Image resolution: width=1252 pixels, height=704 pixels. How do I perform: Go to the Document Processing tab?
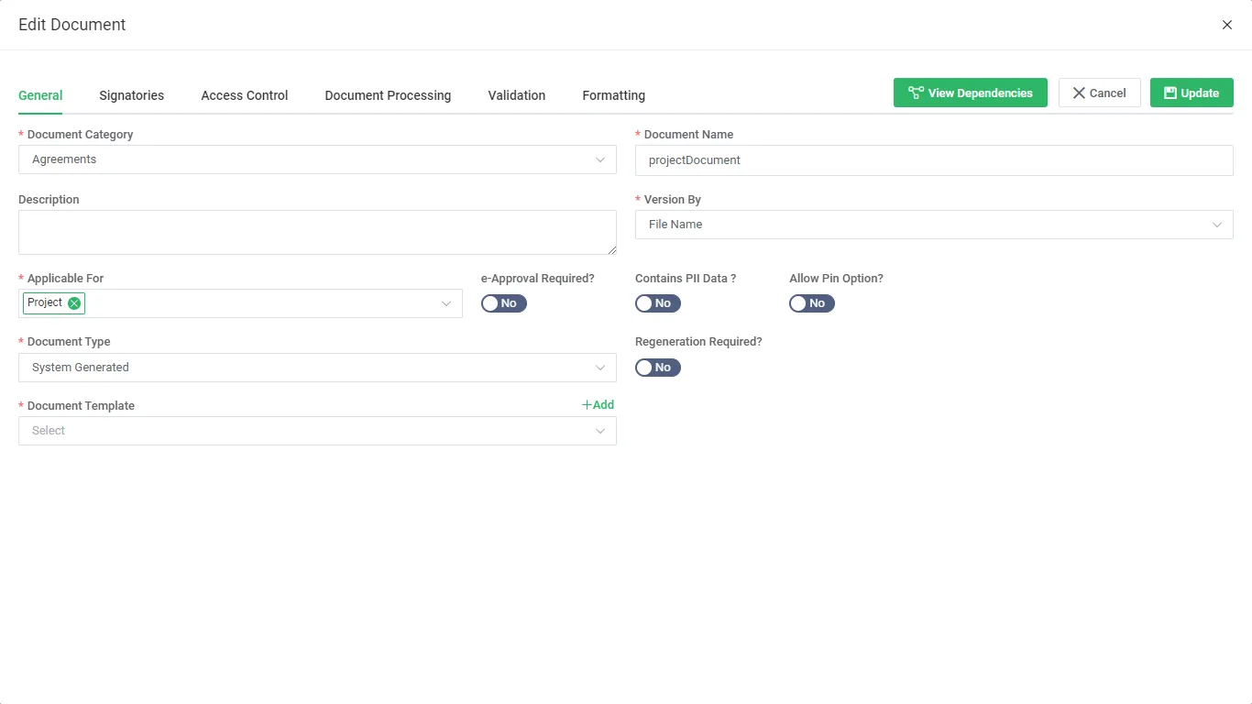[x=388, y=95]
